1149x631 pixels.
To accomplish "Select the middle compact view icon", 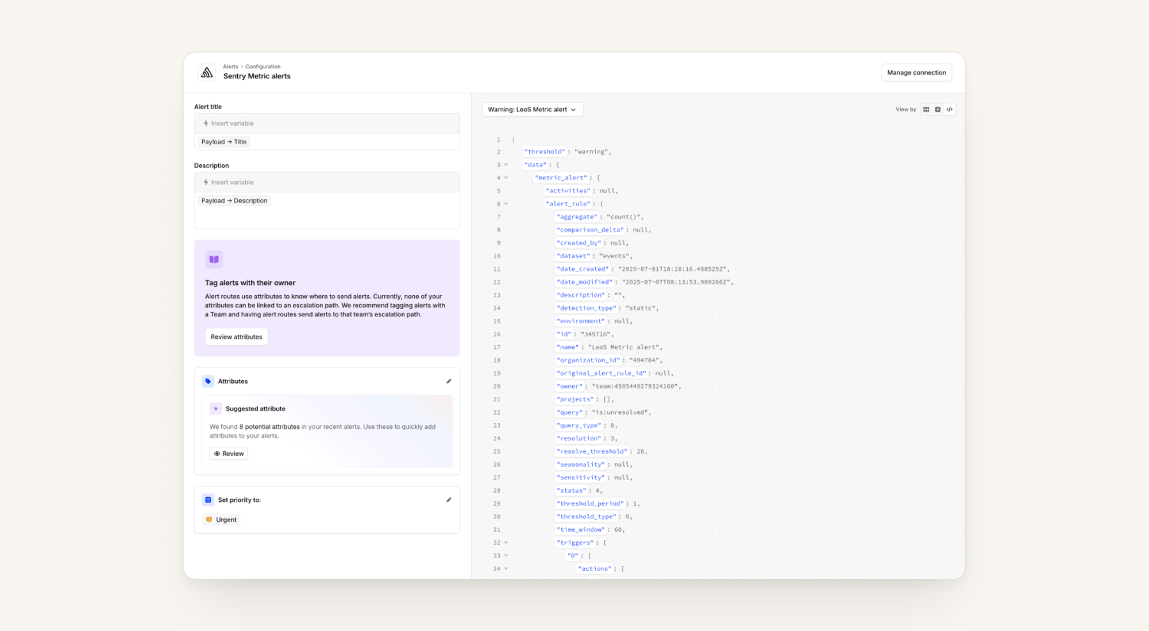I will (938, 110).
